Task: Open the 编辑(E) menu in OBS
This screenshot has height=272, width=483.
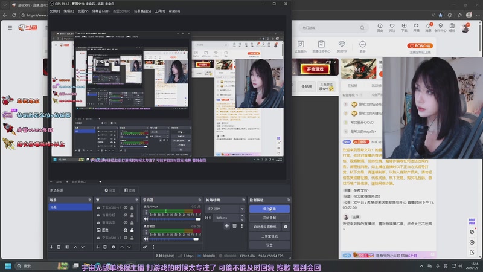Action: coord(69,11)
